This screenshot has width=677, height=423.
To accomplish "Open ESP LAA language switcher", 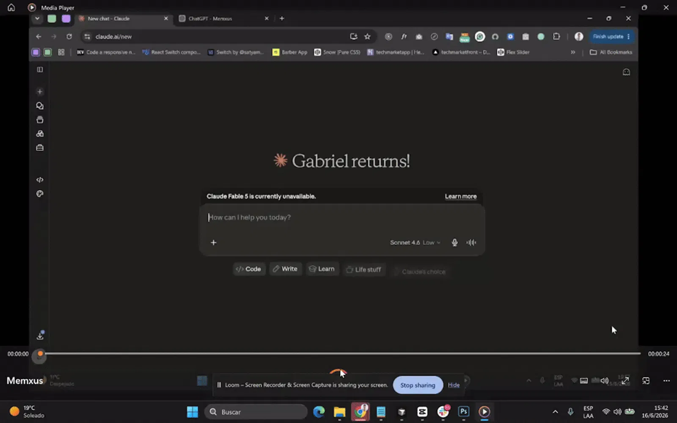I will (x=588, y=412).
